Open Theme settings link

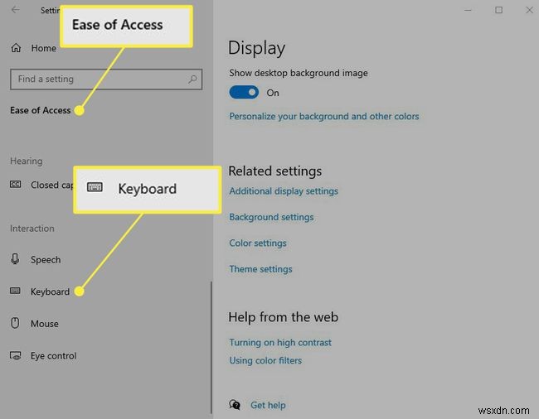[260, 269]
